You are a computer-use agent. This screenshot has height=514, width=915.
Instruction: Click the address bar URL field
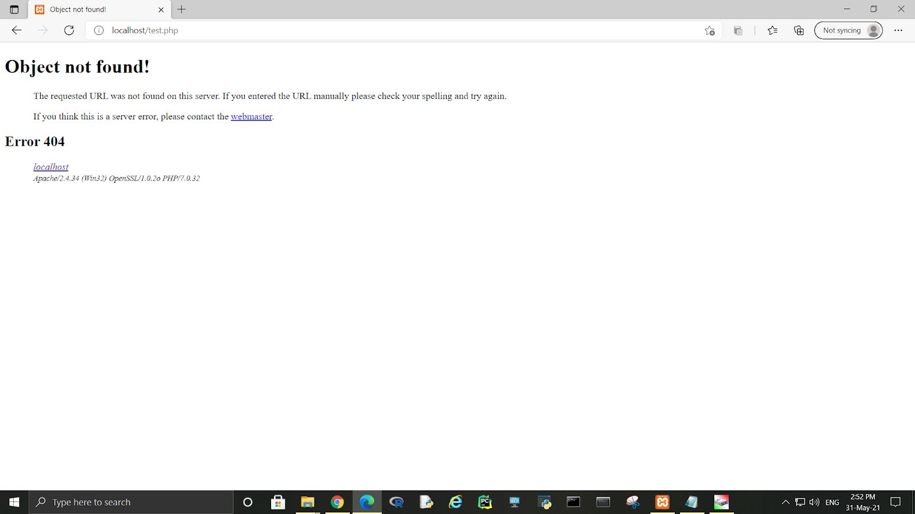coord(400,31)
